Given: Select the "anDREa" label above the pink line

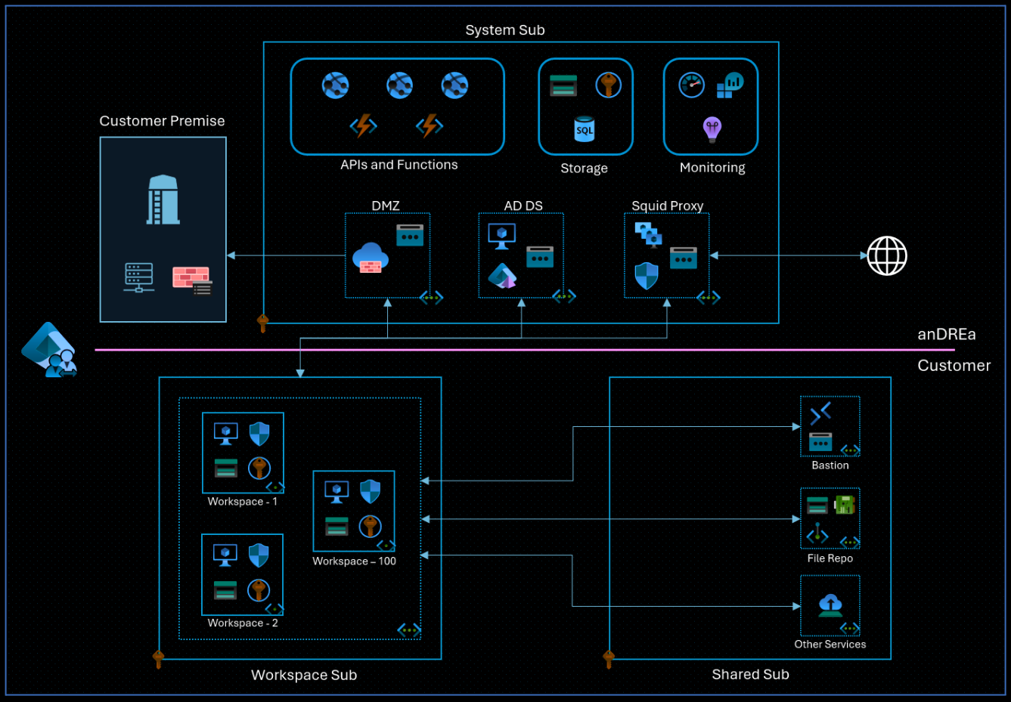Looking at the screenshot, I should coord(947,334).
